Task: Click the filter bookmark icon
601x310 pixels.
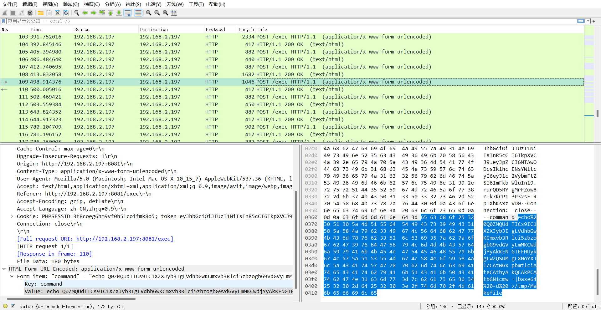Action: tap(4, 21)
